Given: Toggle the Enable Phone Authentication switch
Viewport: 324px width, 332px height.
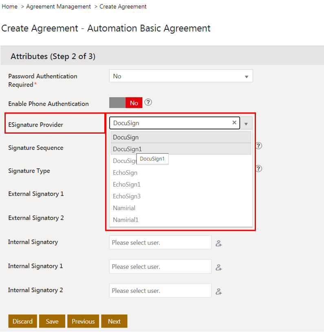Looking at the screenshot, I should pyautogui.click(x=126, y=103).
